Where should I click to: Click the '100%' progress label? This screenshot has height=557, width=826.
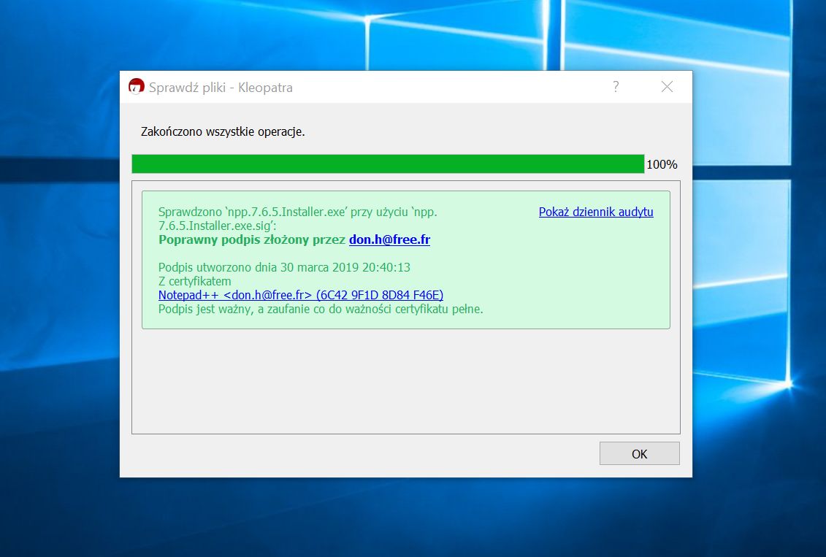coord(662,164)
